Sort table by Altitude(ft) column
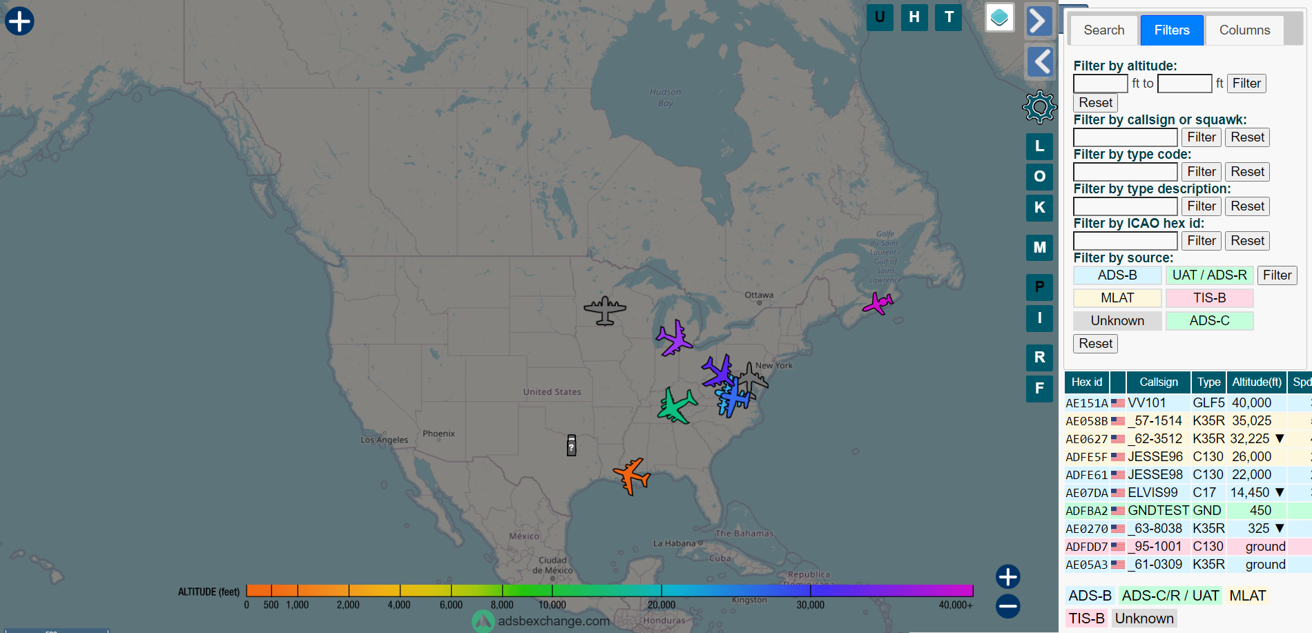The height and width of the screenshot is (633, 1312). point(1256,382)
